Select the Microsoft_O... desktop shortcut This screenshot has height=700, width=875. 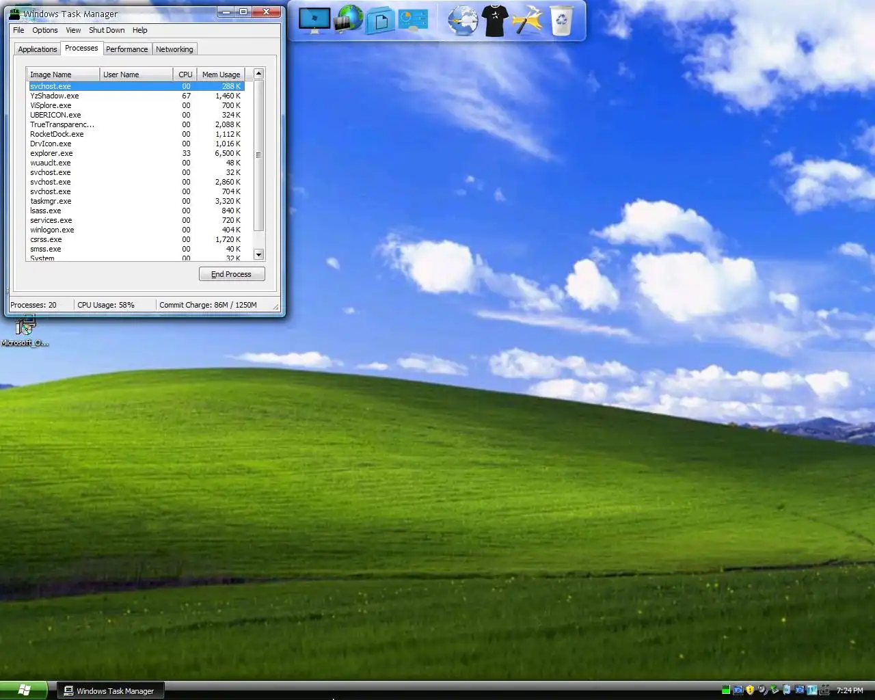25,331
